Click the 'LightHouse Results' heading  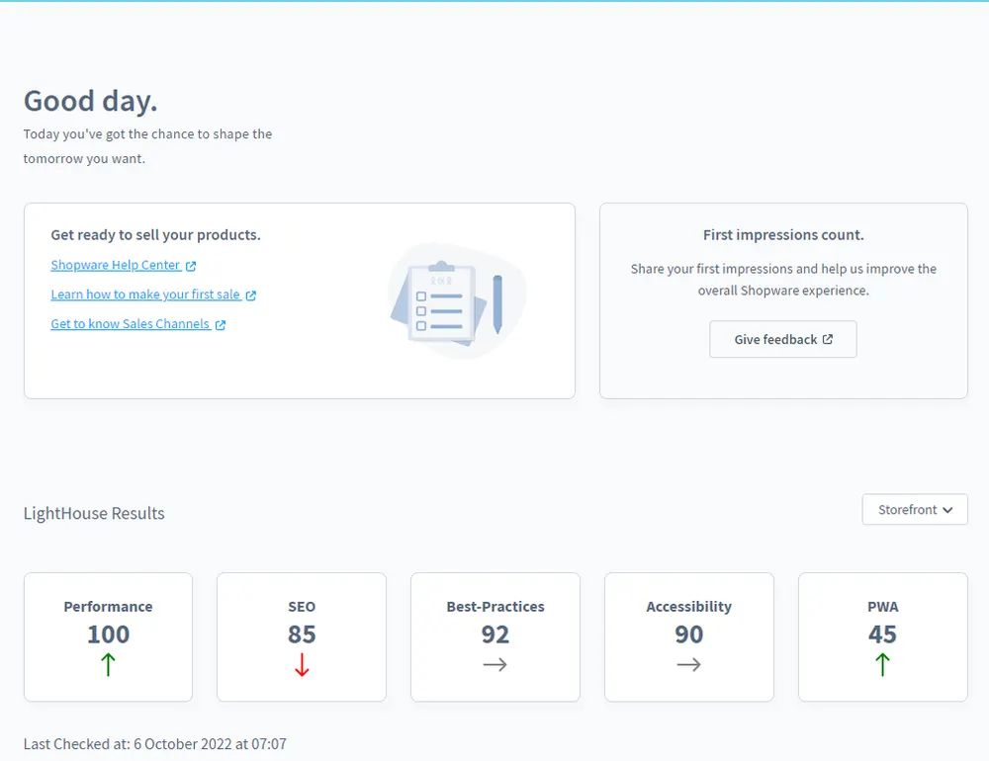coord(94,513)
